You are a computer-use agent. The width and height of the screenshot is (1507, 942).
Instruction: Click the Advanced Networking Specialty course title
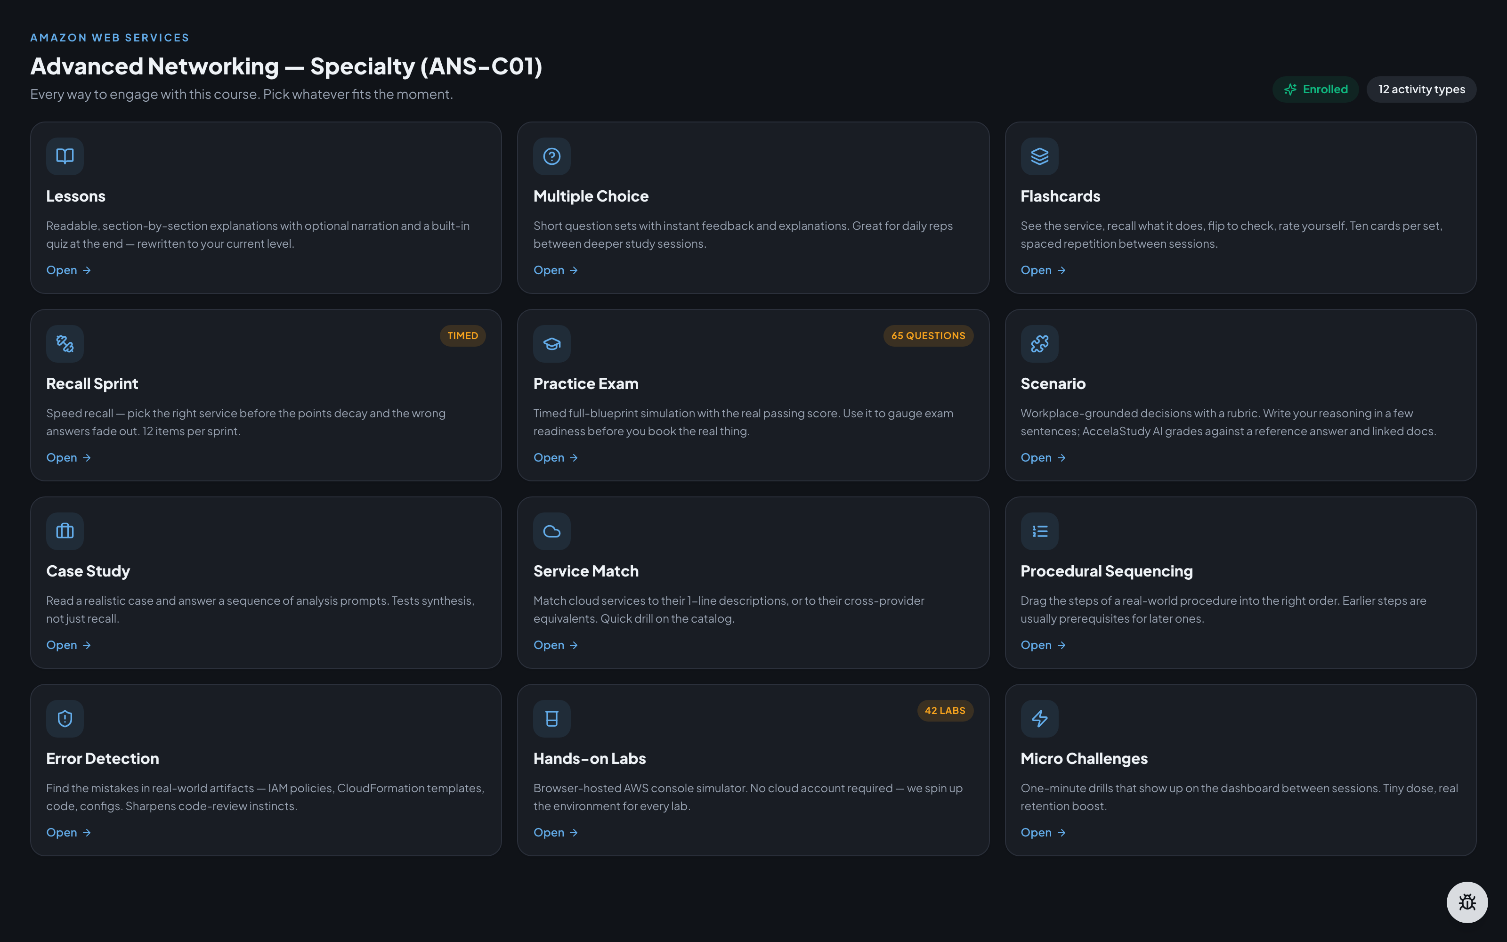[286, 66]
